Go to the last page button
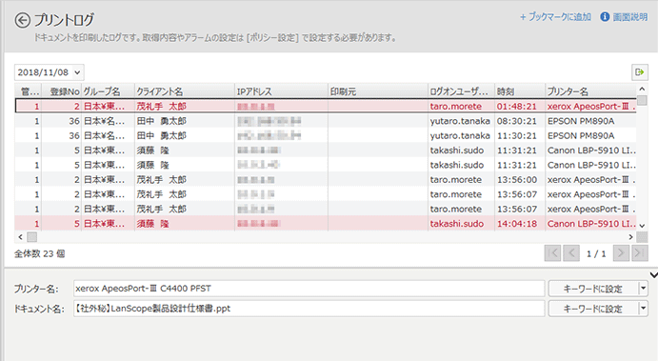 (640, 253)
